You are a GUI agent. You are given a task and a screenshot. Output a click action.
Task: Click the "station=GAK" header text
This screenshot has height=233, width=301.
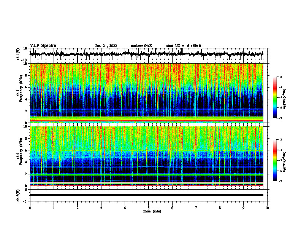[x=141, y=46]
